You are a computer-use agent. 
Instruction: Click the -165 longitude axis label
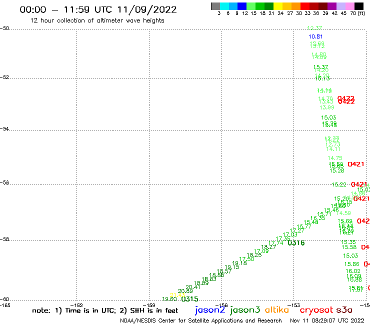(x=5, y=305)
